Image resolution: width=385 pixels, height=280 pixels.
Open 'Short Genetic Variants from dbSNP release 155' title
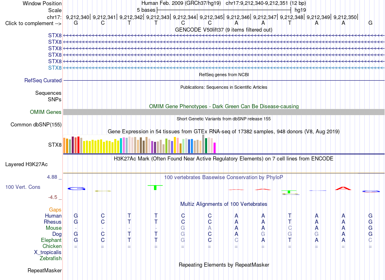pos(224,119)
